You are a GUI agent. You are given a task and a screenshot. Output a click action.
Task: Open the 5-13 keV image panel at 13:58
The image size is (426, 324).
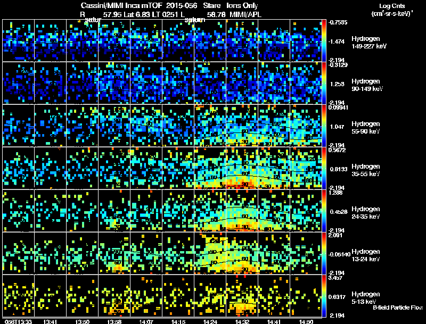(114, 296)
